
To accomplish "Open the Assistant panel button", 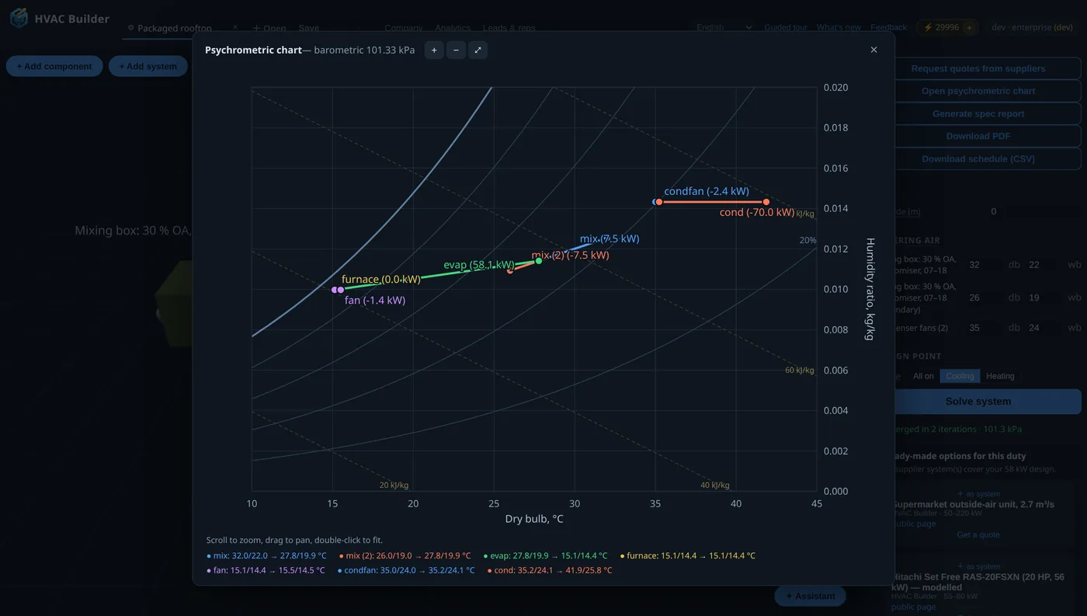I will pos(810,596).
